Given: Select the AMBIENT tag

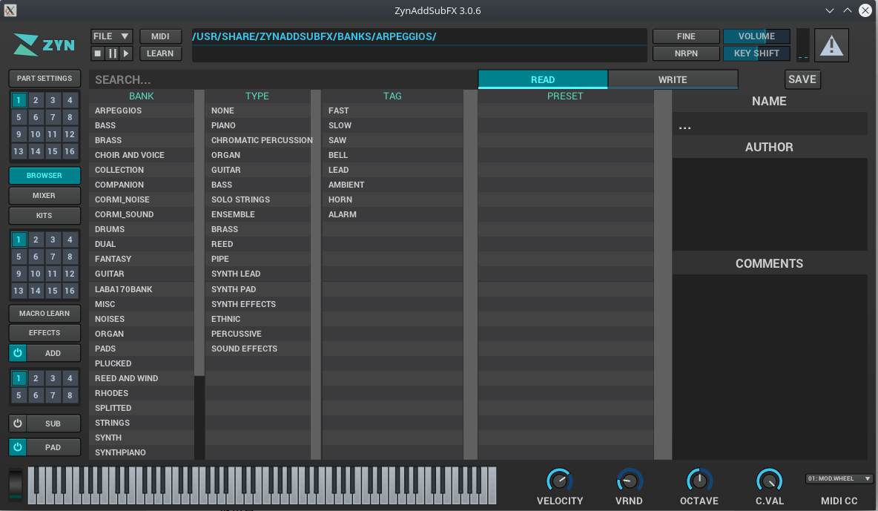Looking at the screenshot, I should pyautogui.click(x=392, y=185).
